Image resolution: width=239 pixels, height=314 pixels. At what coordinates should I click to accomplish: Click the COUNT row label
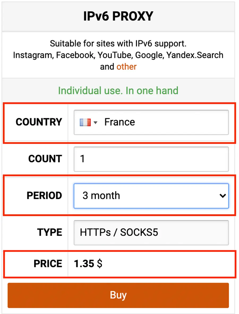point(45,159)
